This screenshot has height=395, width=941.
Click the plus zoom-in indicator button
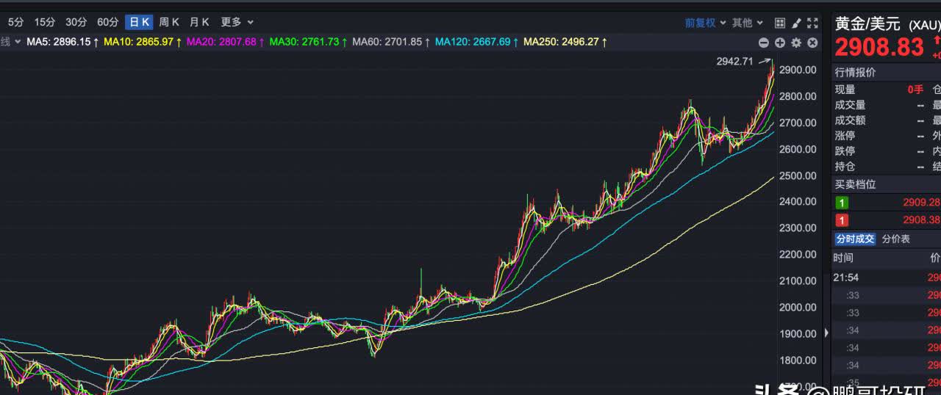780,43
